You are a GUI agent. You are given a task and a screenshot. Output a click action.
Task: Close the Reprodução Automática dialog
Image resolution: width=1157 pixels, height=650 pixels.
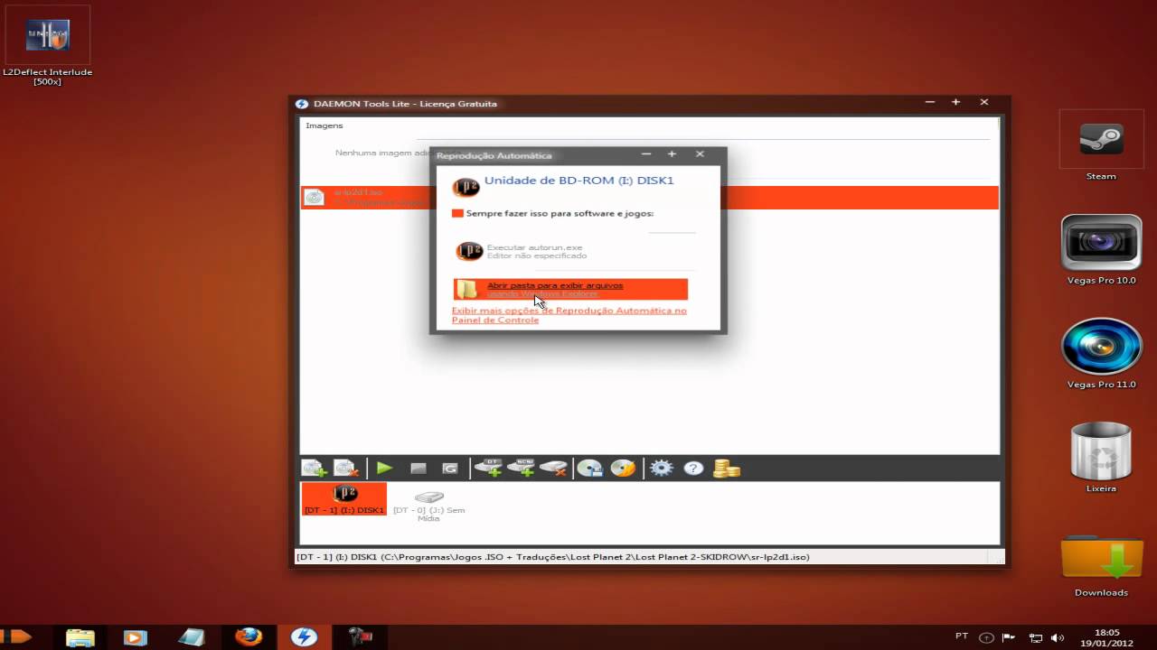700,154
